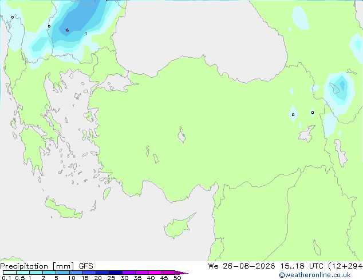The height and width of the screenshot is (280, 363).
Task: Click the 0.1–0.5 mm legend swatch
Action: [x=10, y=273]
